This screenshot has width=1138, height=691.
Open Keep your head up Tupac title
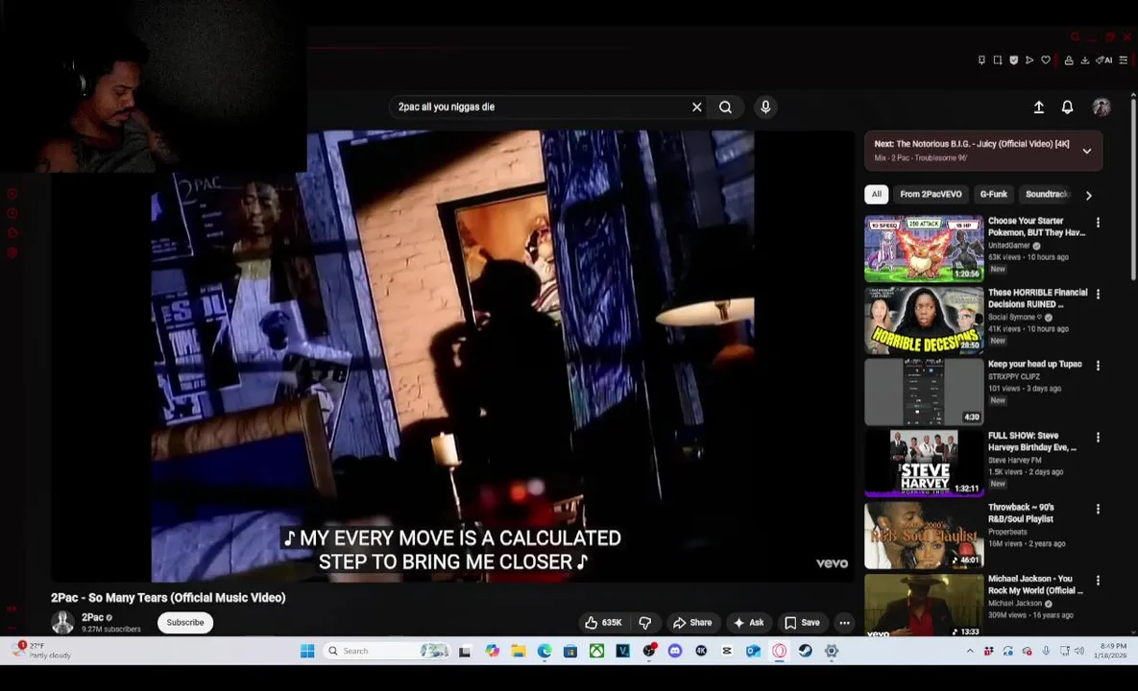[x=1034, y=364]
